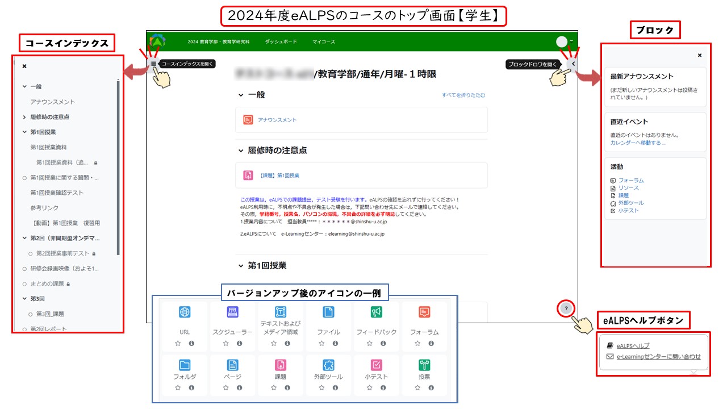This screenshot has width=727, height=409.
Task: Select the フォーラム icon in the icon grid
Action: click(x=424, y=312)
